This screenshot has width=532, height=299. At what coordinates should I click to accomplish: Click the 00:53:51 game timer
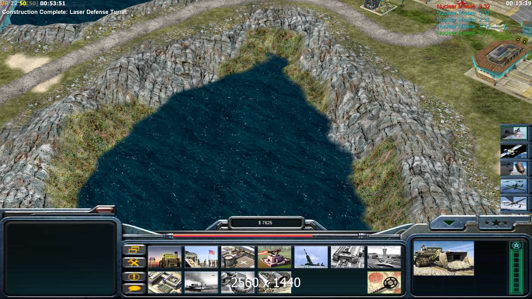[52, 3]
